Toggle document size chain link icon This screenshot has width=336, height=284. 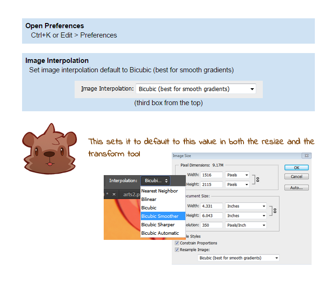click(x=275, y=211)
